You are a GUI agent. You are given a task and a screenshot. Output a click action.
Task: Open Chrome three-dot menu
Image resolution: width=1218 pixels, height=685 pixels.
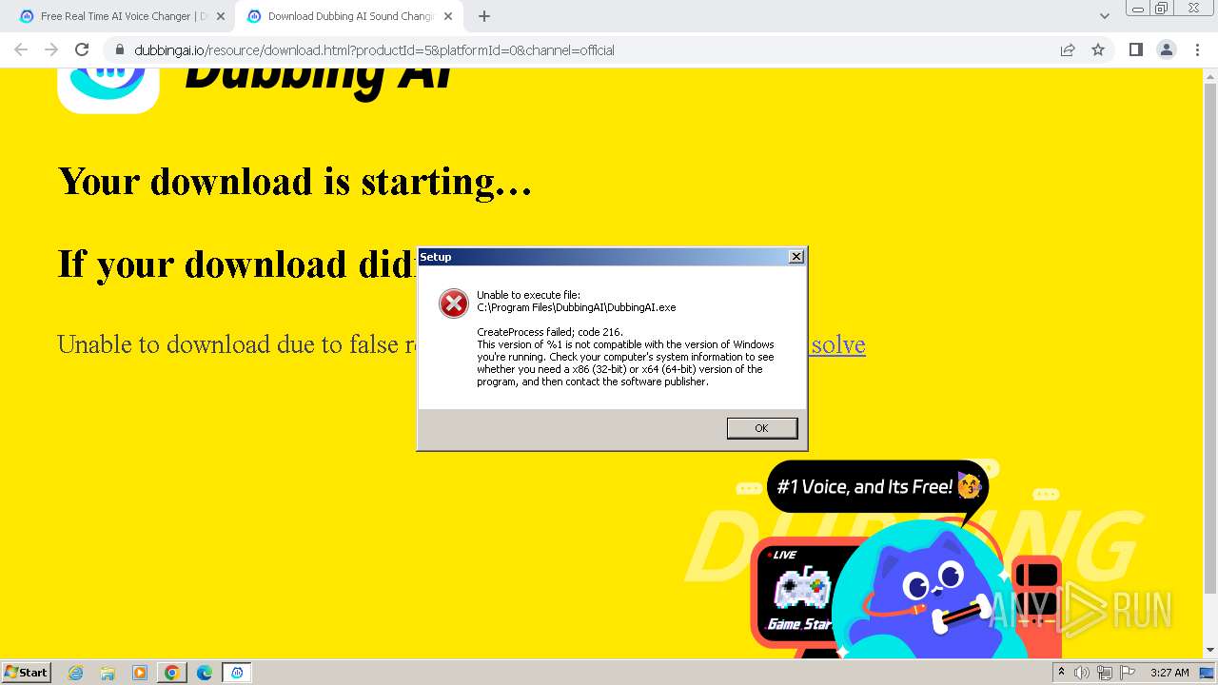pos(1197,49)
